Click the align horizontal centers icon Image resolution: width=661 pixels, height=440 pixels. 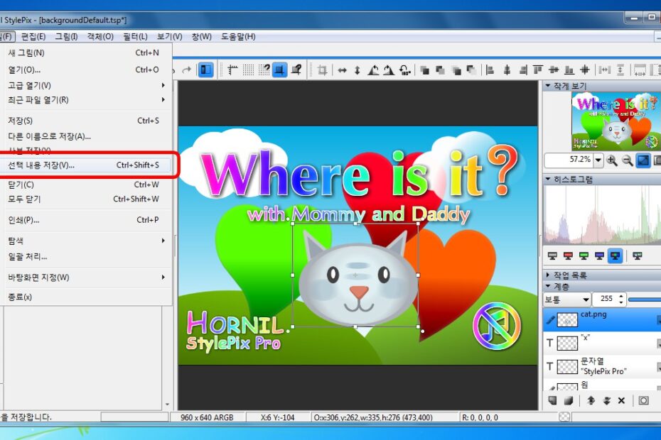click(507, 70)
